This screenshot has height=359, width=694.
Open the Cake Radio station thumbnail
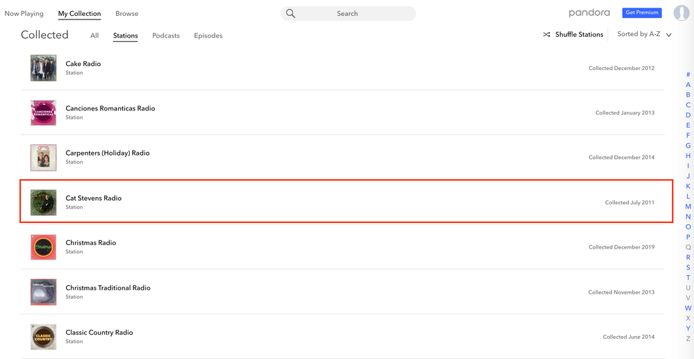[43, 68]
